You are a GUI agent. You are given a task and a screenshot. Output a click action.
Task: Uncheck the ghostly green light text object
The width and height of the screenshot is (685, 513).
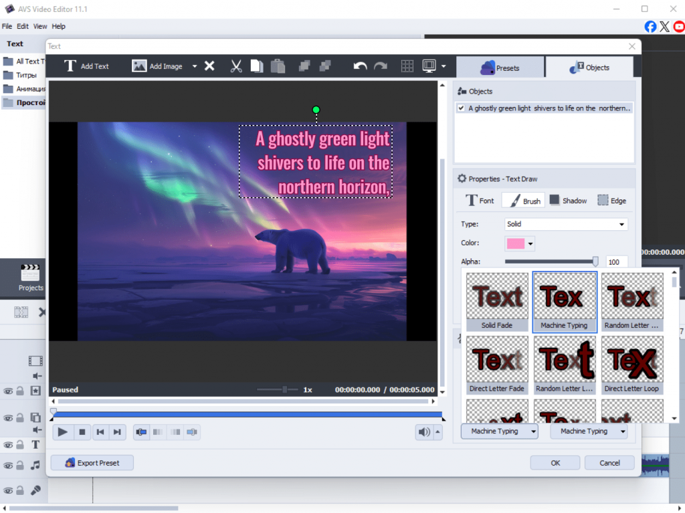click(461, 108)
